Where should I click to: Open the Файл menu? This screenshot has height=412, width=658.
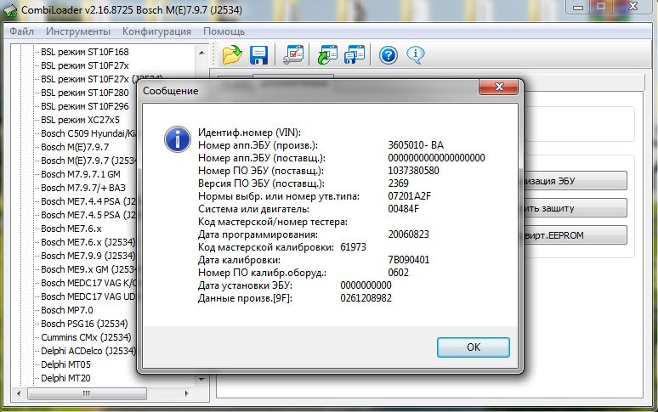click(21, 31)
